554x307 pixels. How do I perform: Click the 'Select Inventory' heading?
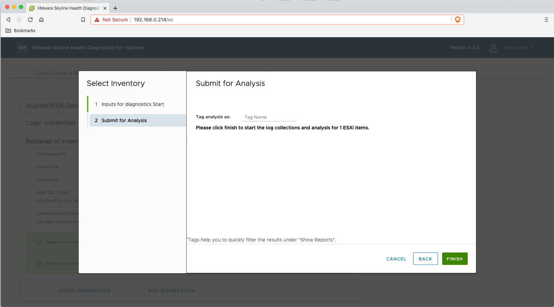(116, 83)
